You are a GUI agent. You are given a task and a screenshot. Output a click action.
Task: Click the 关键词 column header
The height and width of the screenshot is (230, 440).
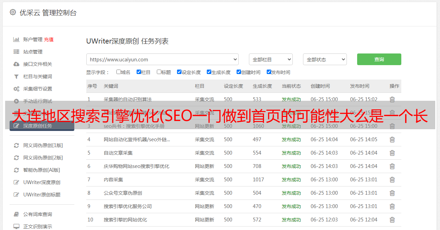pyautogui.click(x=111, y=86)
